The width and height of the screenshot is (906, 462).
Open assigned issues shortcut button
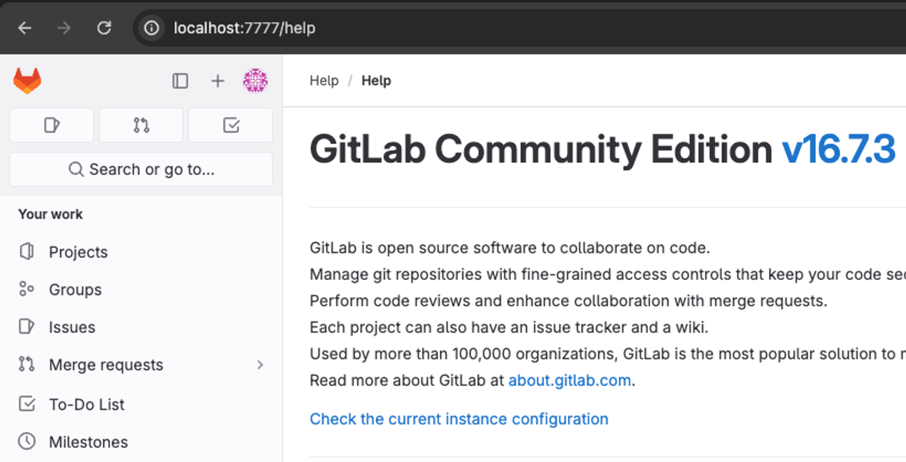tap(52, 125)
